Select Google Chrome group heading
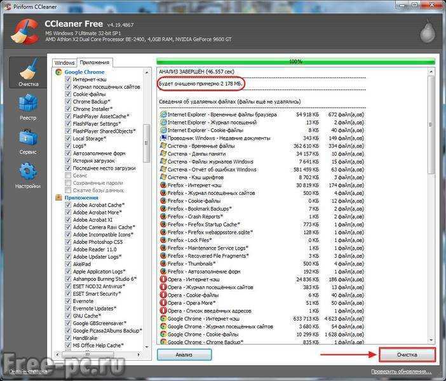Screen dimensions: 446x381 pyautogui.click(x=84, y=72)
